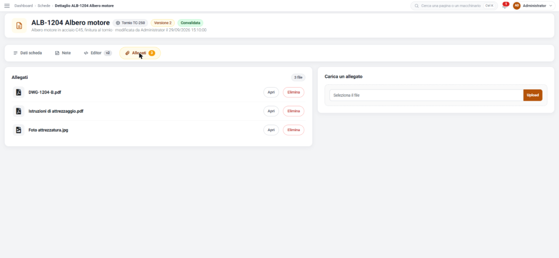This screenshot has width=559, height=258.
Task: Open the Editor tab
Action: (x=98, y=53)
